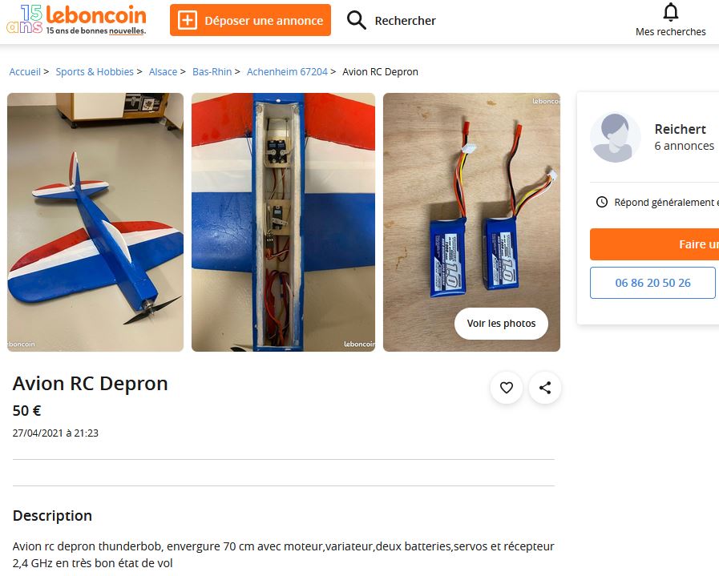Click the Reichert seller avatar
719x576 pixels.
pos(615,137)
